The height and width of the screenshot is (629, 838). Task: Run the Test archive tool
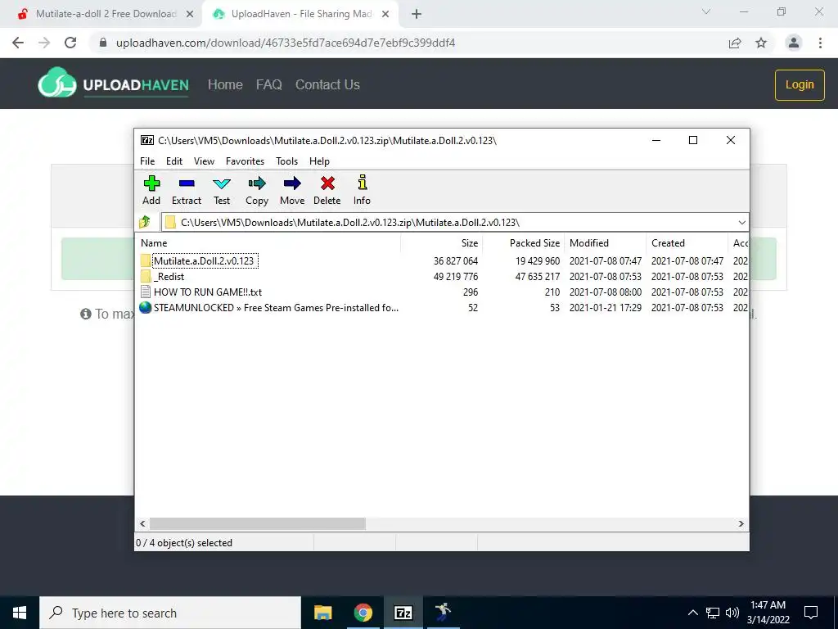[x=222, y=183]
